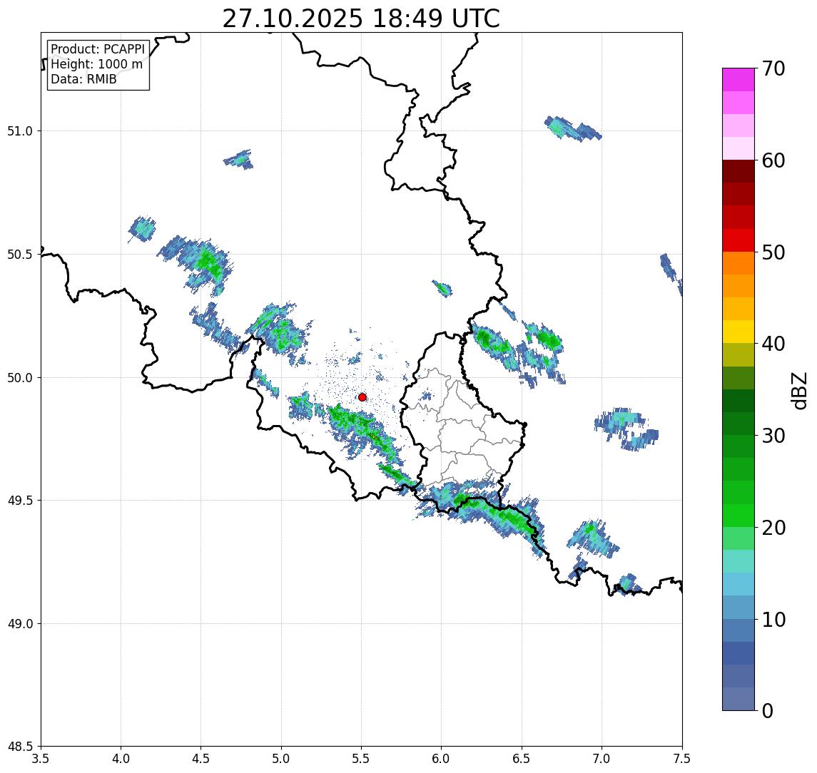The width and height of the screenshot is (817, 773).
Task: Click the latitude axis label 50.5
Action: pyautogui.click(x=20, y=255)
